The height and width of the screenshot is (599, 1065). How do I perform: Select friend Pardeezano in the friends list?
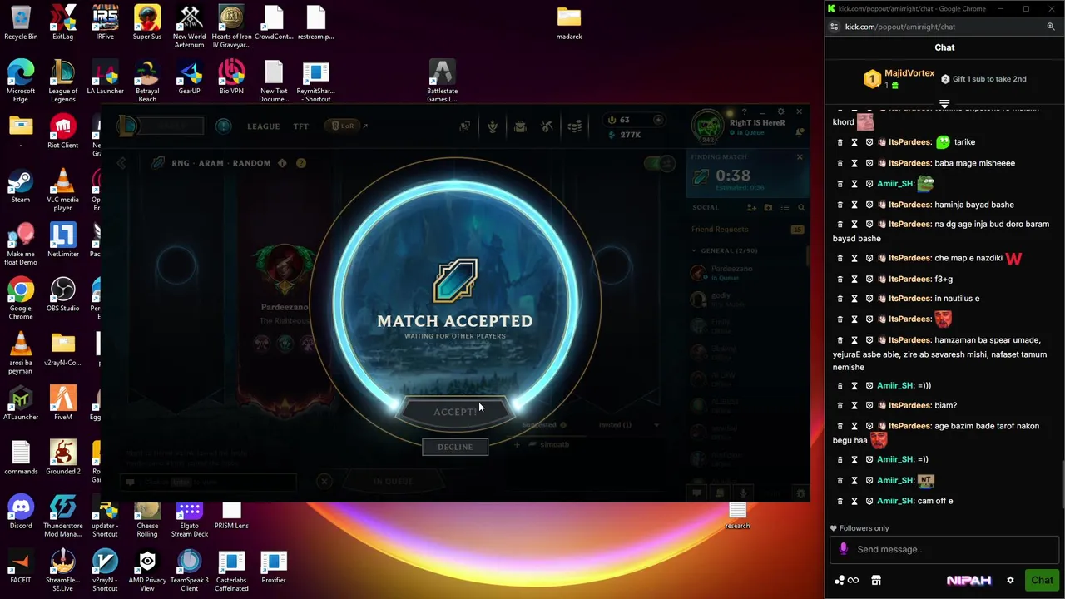point(746,272)
